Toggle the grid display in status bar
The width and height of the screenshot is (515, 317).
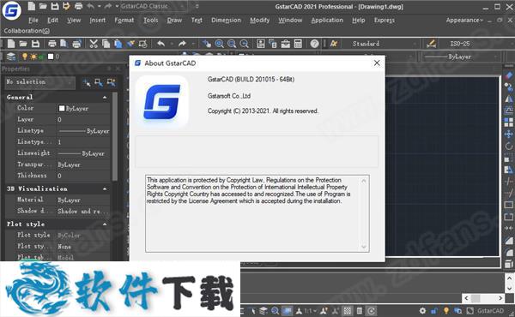[347, 310]
